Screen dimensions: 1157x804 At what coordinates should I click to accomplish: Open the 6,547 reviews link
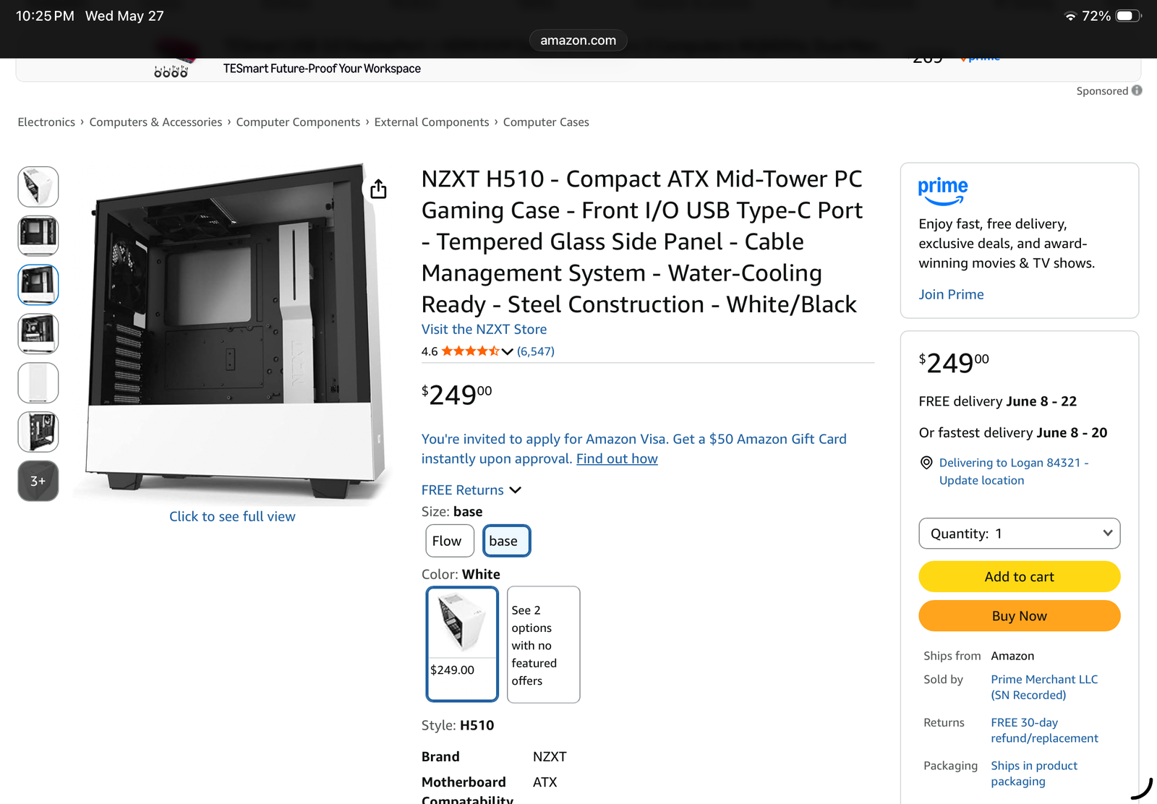536,351
